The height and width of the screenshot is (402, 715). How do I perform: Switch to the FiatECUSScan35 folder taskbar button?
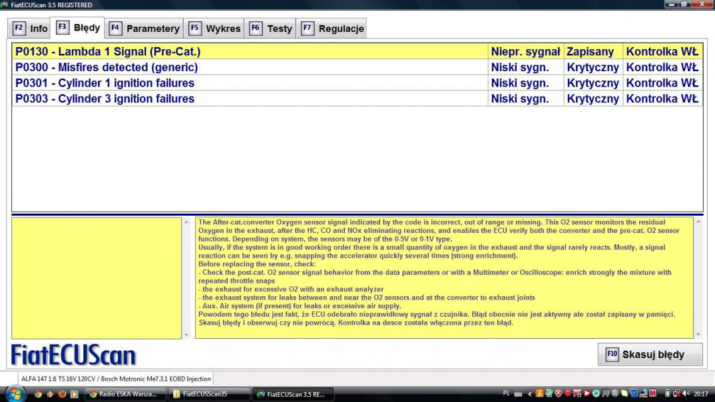[209, 394]
